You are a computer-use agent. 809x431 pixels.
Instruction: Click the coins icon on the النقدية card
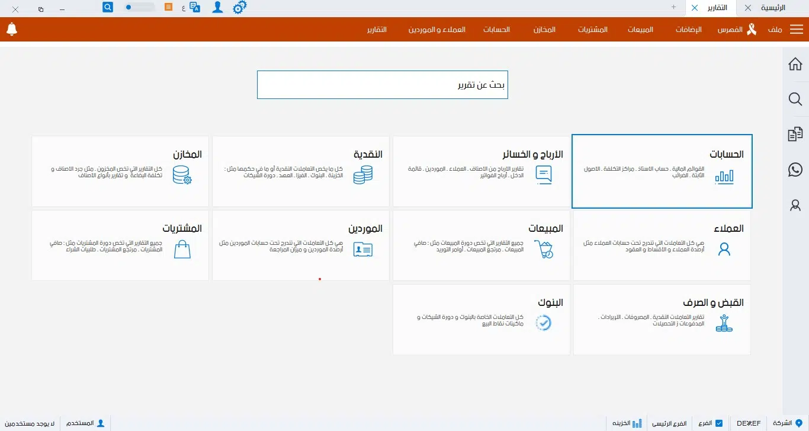point(362,175)
